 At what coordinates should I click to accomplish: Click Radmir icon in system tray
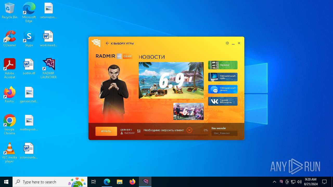[x=281, y=182]
